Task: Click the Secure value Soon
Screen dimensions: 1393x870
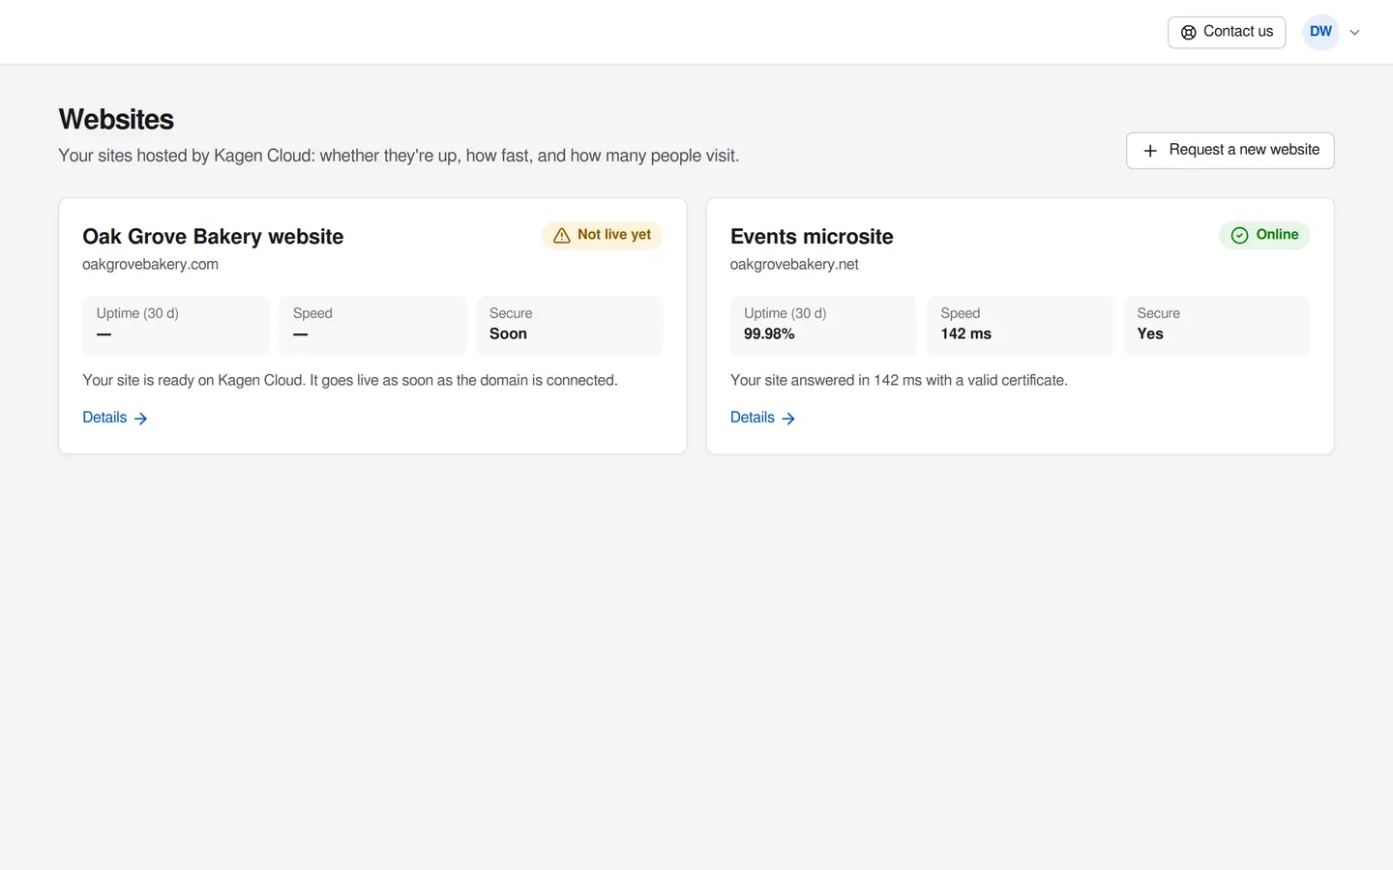Action: pyautogui.click(x=508, y=334)
